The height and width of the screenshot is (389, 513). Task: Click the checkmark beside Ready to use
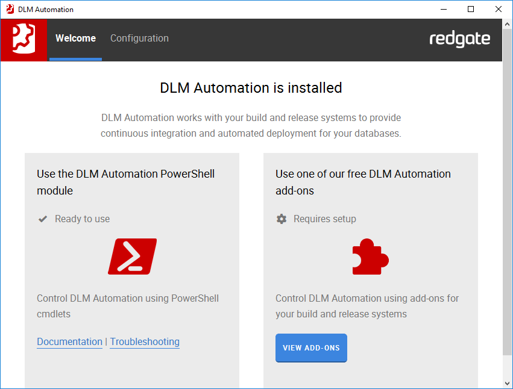pyautogui.click(x=43, y=219)
